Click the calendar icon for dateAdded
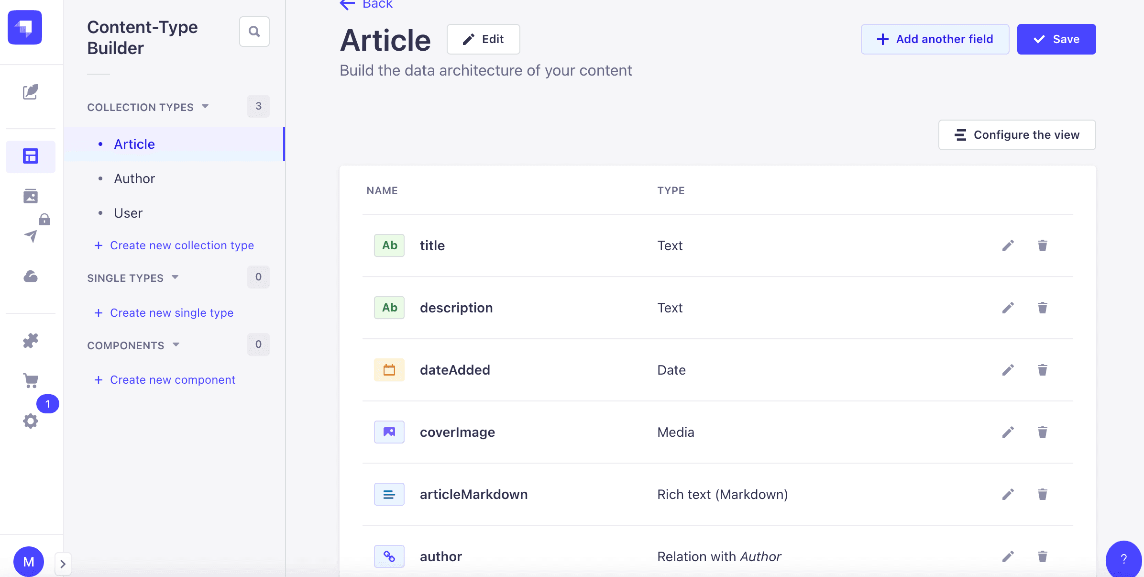The height and width of the screenshot is (577, 1144). point(389,370)
